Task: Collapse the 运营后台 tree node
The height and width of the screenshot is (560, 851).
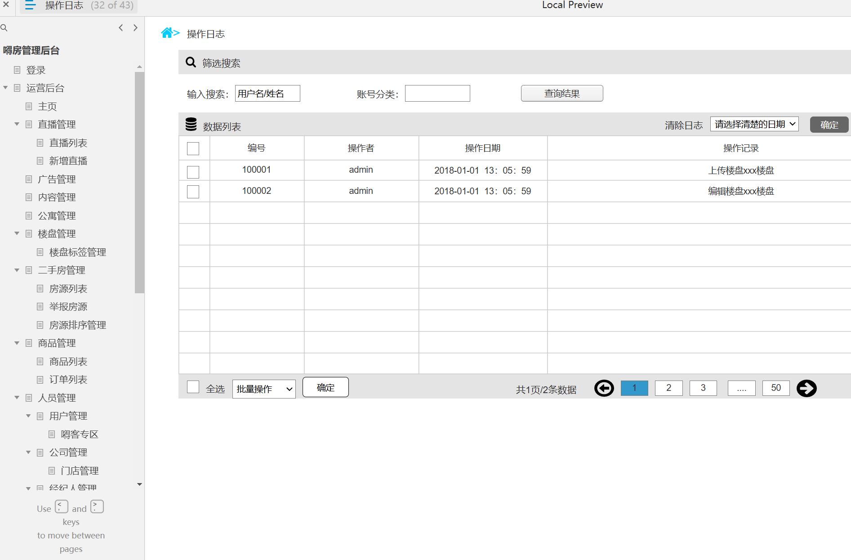Action: point(5,88)
